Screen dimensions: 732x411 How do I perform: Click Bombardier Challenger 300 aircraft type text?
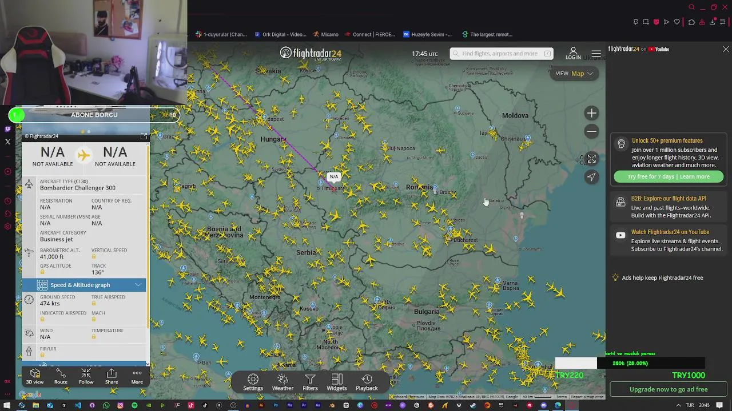point(77,188)
